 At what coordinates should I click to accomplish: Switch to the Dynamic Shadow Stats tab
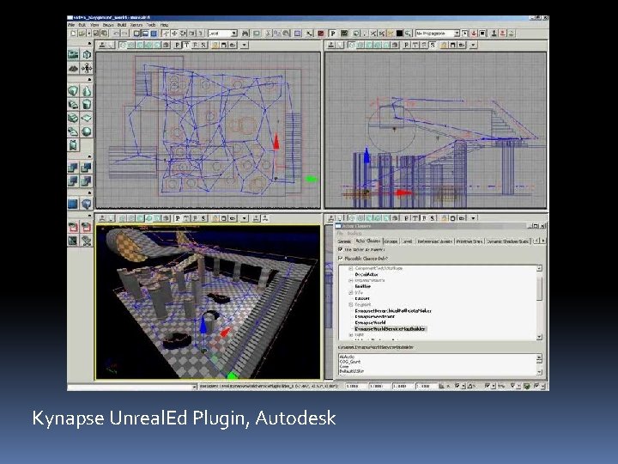(x=507, y=241)
